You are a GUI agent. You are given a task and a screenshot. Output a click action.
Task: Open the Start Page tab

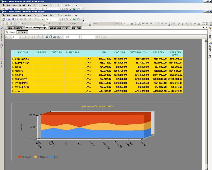click(76, 28)
